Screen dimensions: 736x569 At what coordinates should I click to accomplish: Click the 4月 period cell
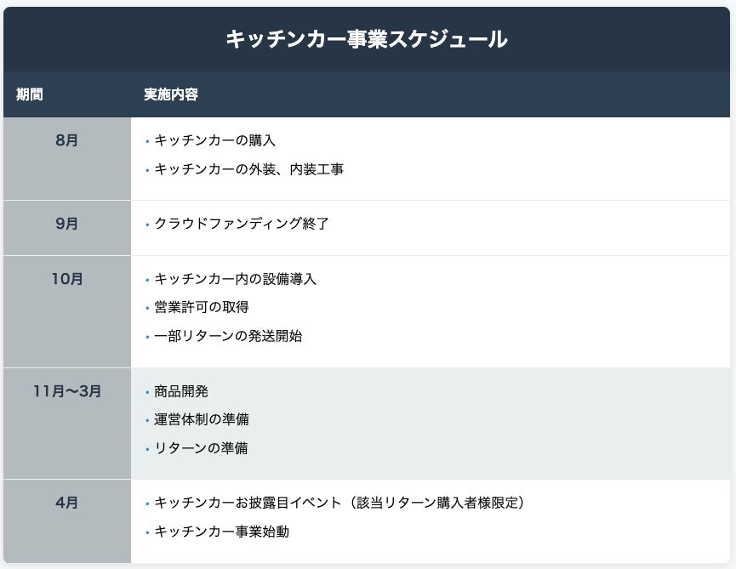coord(66,503)
